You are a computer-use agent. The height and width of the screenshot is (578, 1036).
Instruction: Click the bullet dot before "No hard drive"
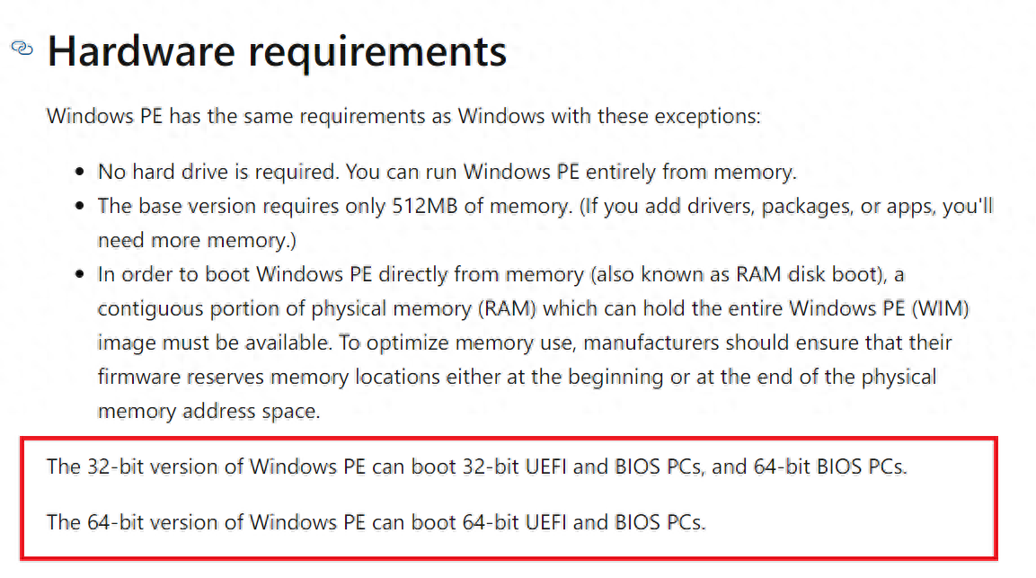coord(81,172)
